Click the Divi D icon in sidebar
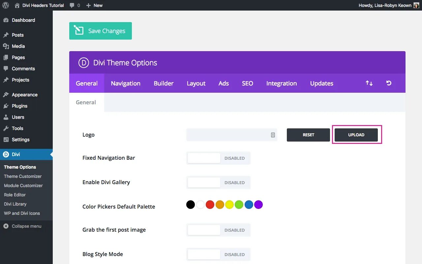 pyautogui.click(x=6, y=154)
